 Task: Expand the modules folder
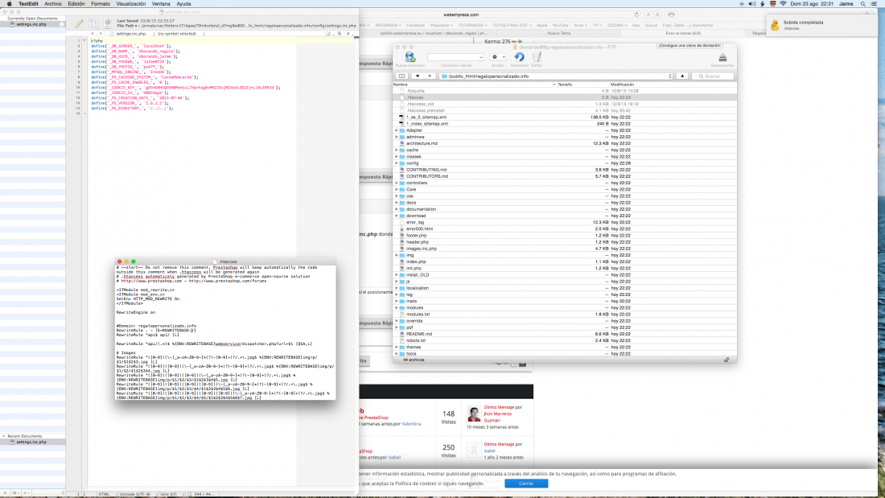tap(396, 307)
